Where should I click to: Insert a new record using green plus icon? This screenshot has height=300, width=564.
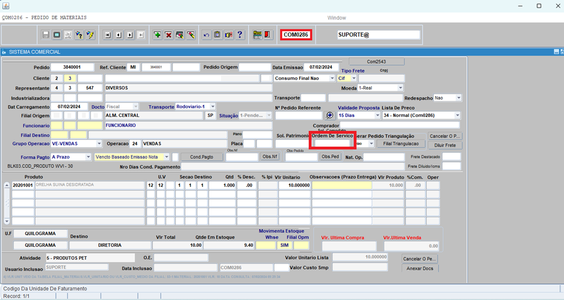point(157,35)
